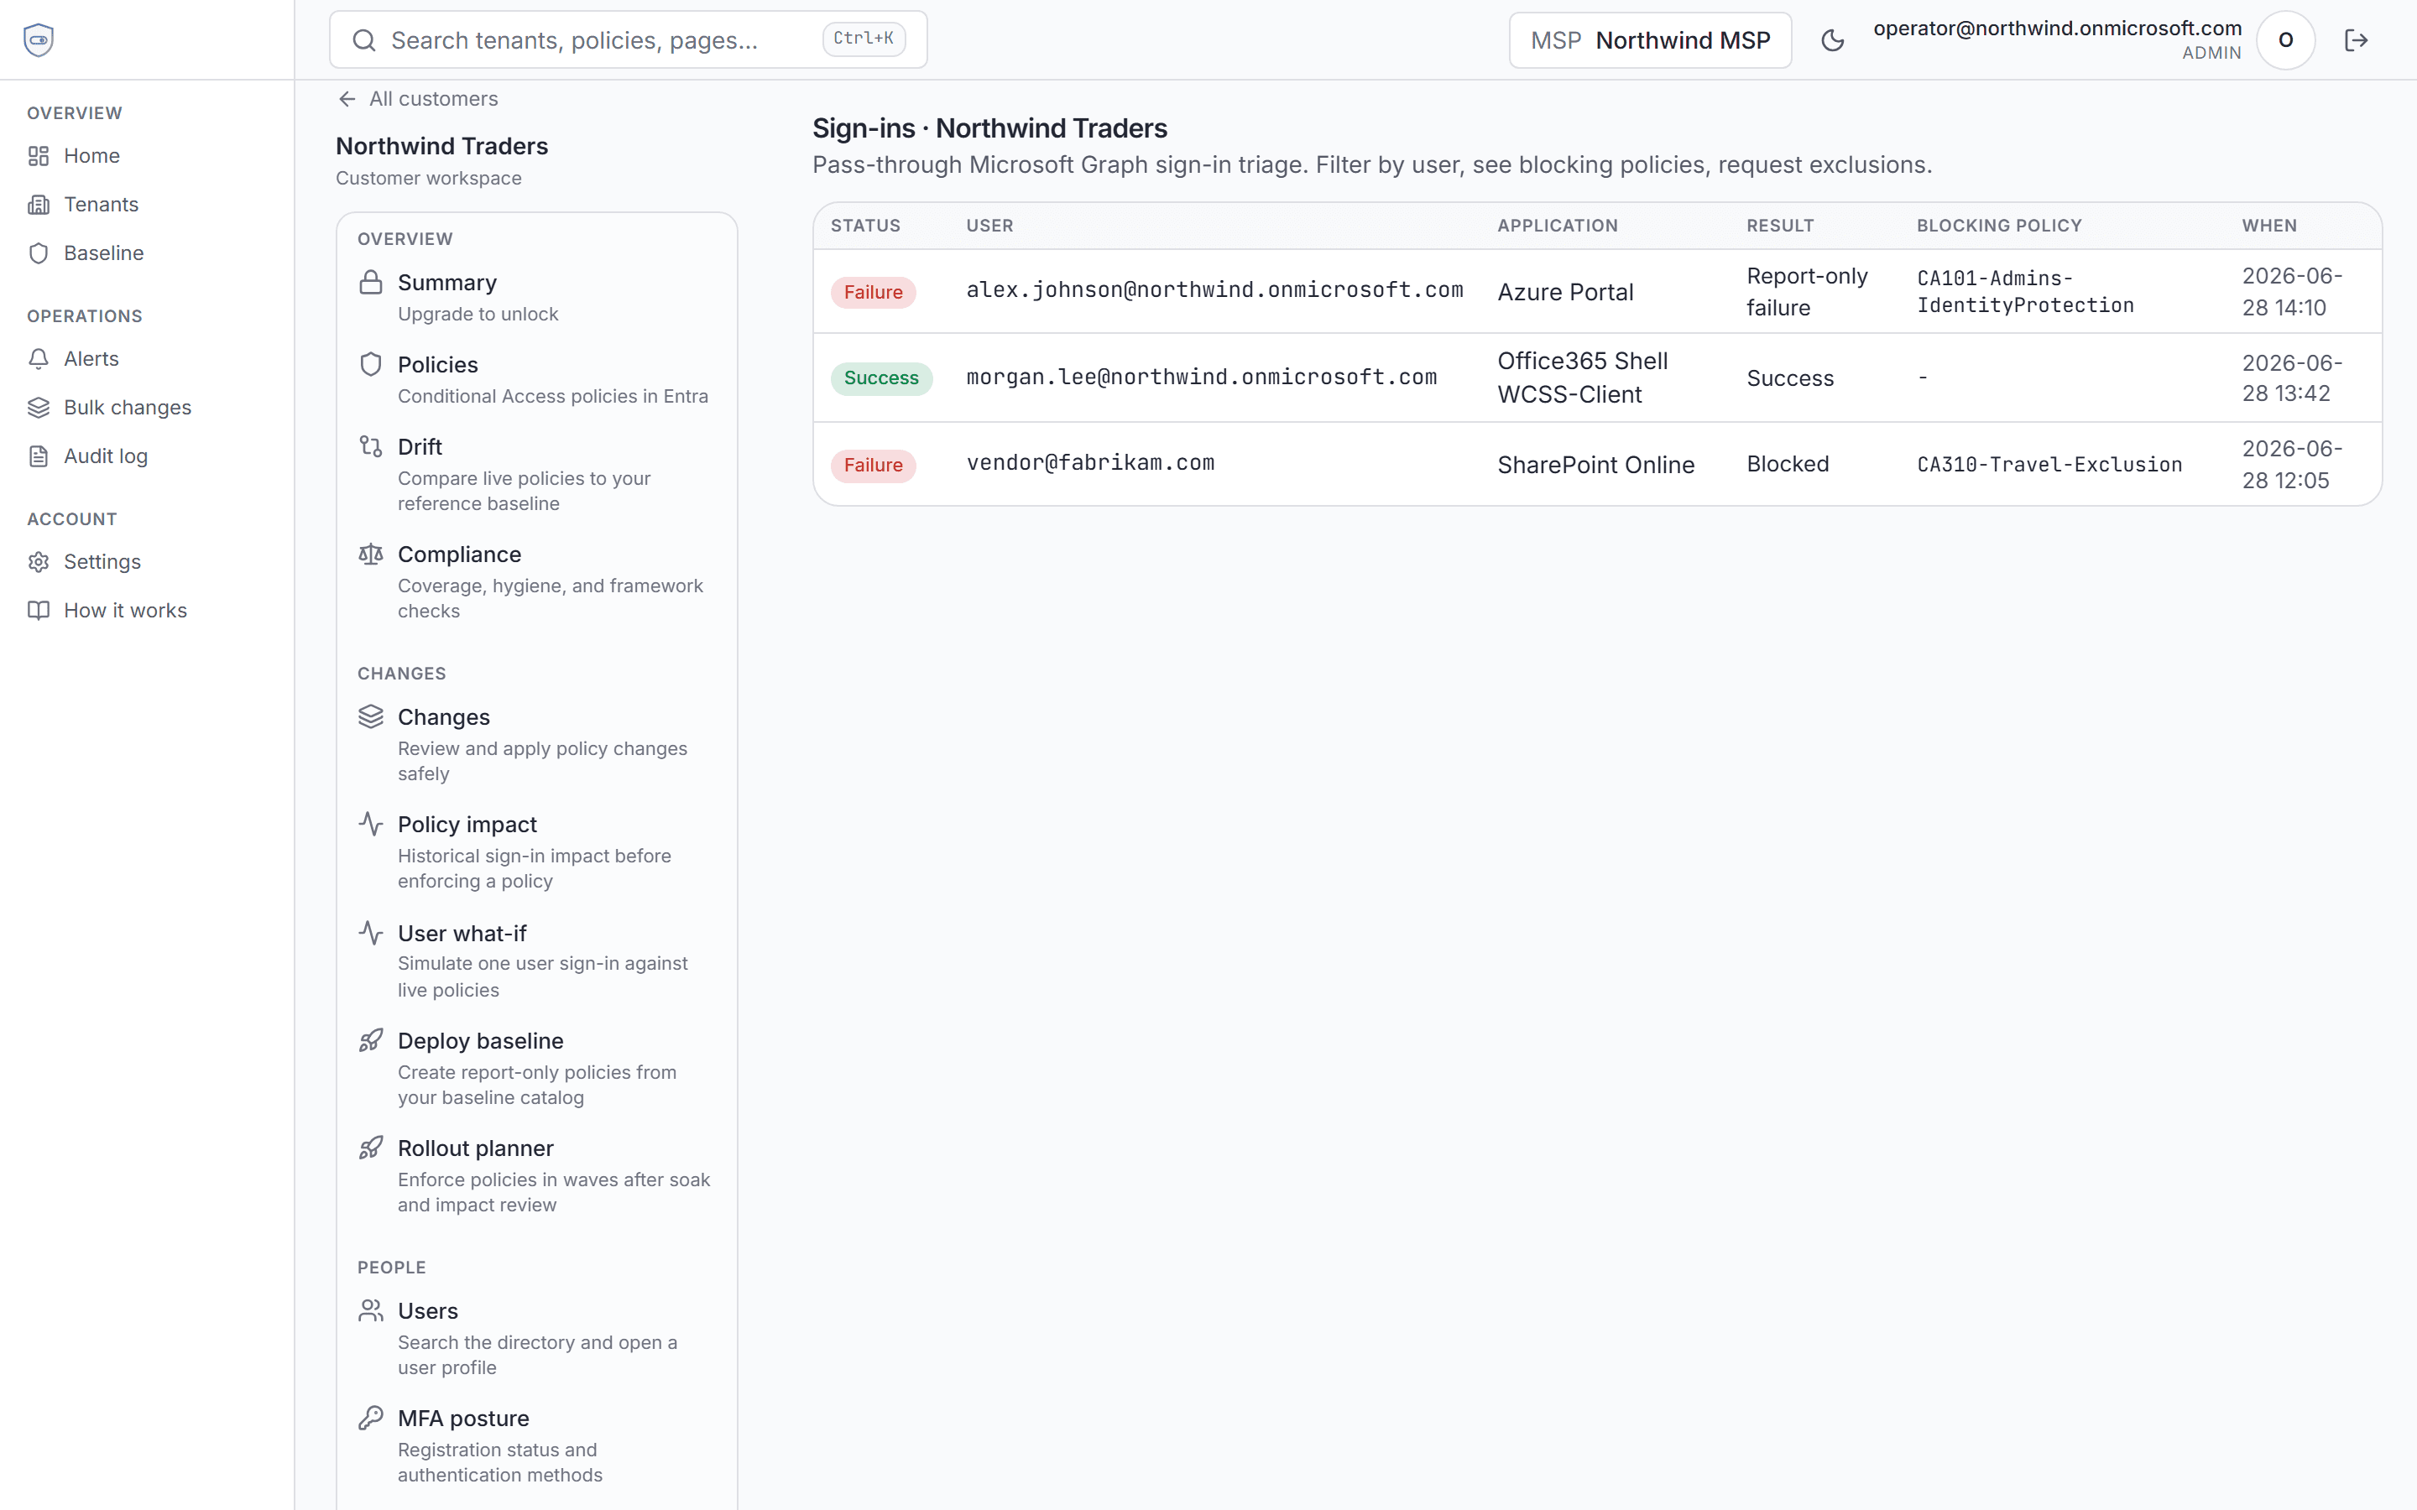2417x1510 pixels.
Task: Click the 2026-06-28 12:05 timestamp
Action: point(2292,465)
